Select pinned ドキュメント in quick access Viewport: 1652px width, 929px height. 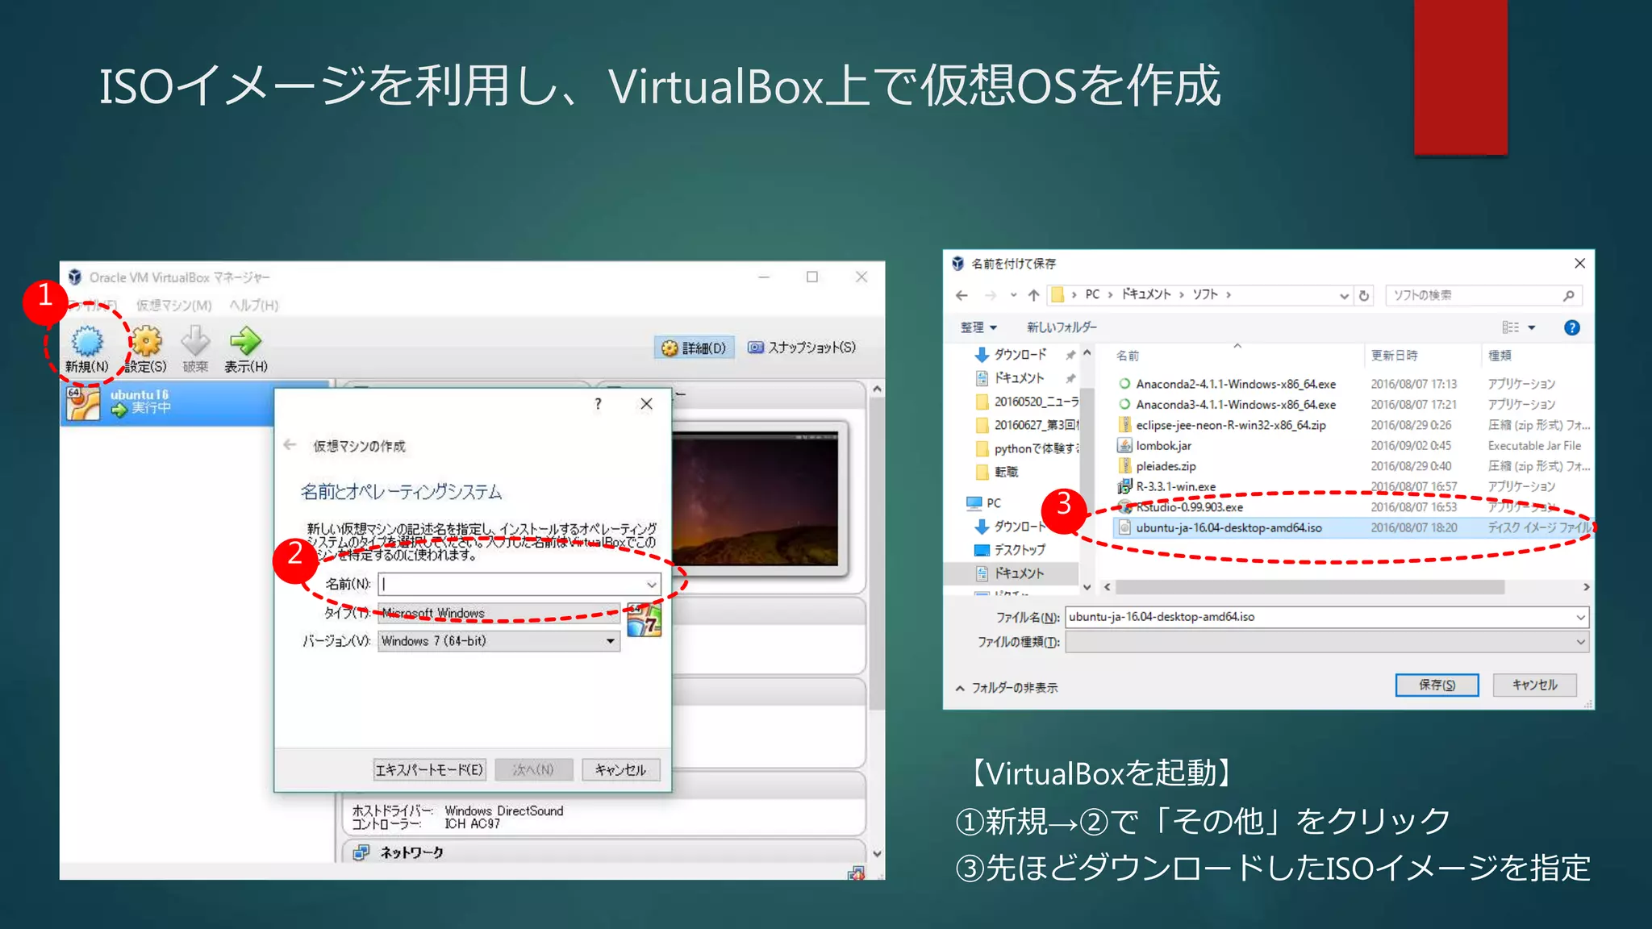point(1017,377)
